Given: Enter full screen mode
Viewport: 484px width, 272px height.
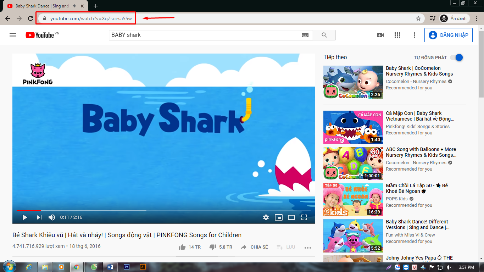Looking at the screenshot, I should tap(304, 217).
